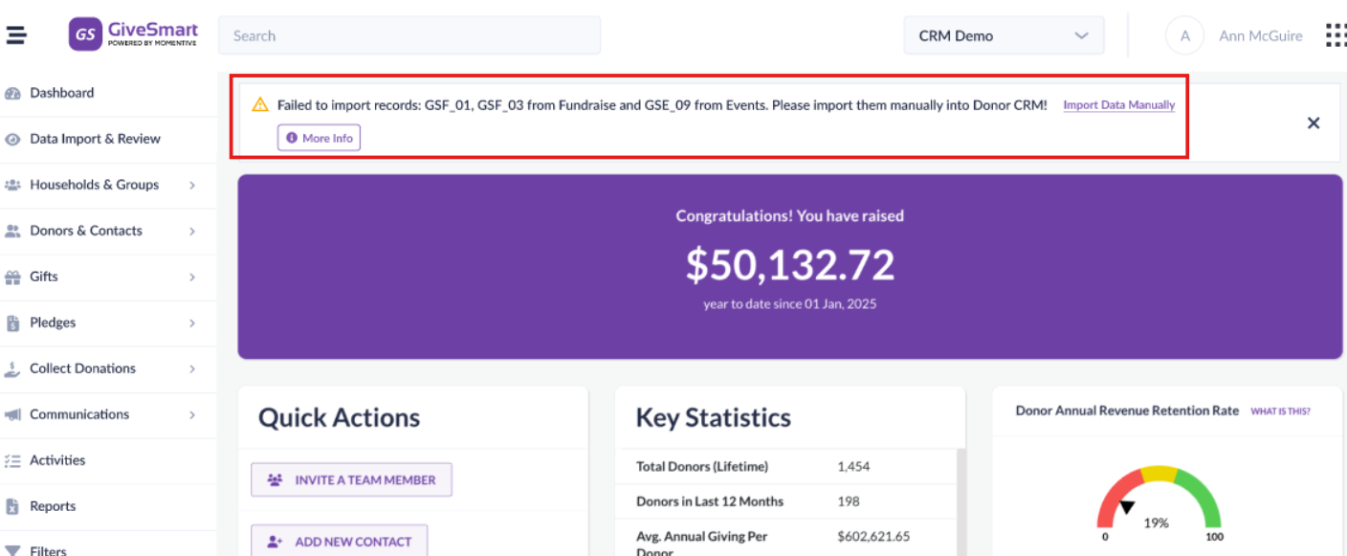Open Collect Donations menu item

pyautogui.click(x=82, y=368)
